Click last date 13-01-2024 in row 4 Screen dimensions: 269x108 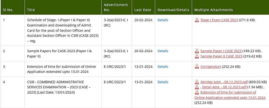143,82
